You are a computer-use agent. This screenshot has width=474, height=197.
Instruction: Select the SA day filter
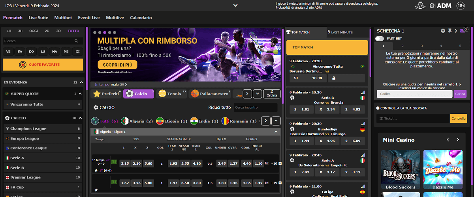point(20,52)
